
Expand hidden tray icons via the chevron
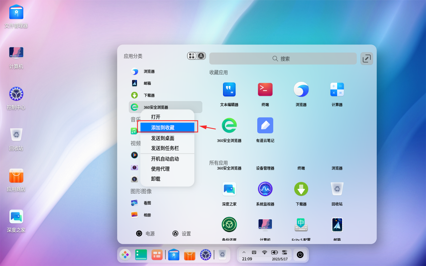(x=244, y=252)
